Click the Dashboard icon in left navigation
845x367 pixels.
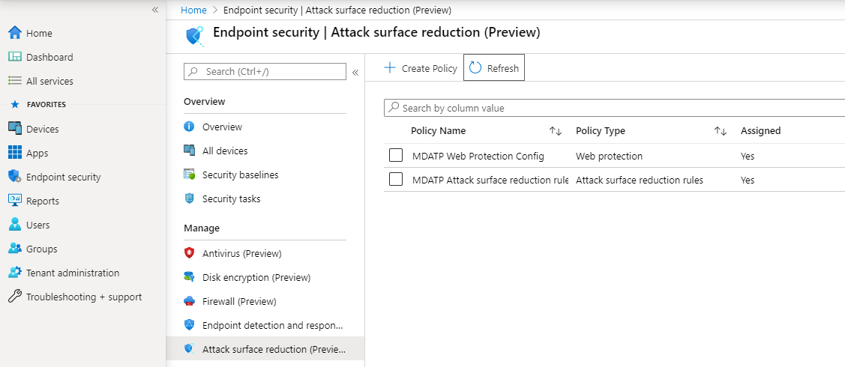click(15, 57)
